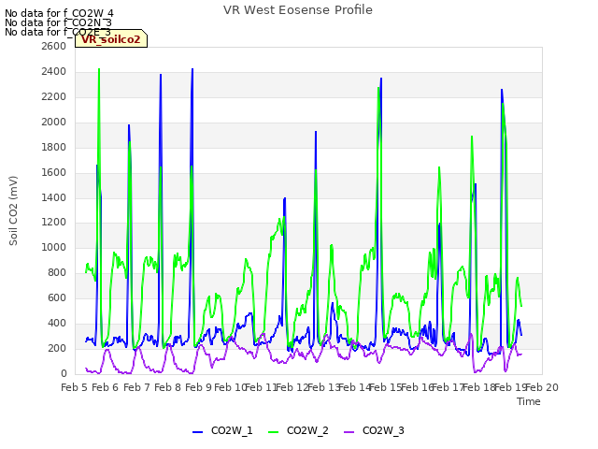The width and height of the screenshot is (598, 449).
Task: Click the Soil CO2 (mV) axis label
Action: (13, 210)
